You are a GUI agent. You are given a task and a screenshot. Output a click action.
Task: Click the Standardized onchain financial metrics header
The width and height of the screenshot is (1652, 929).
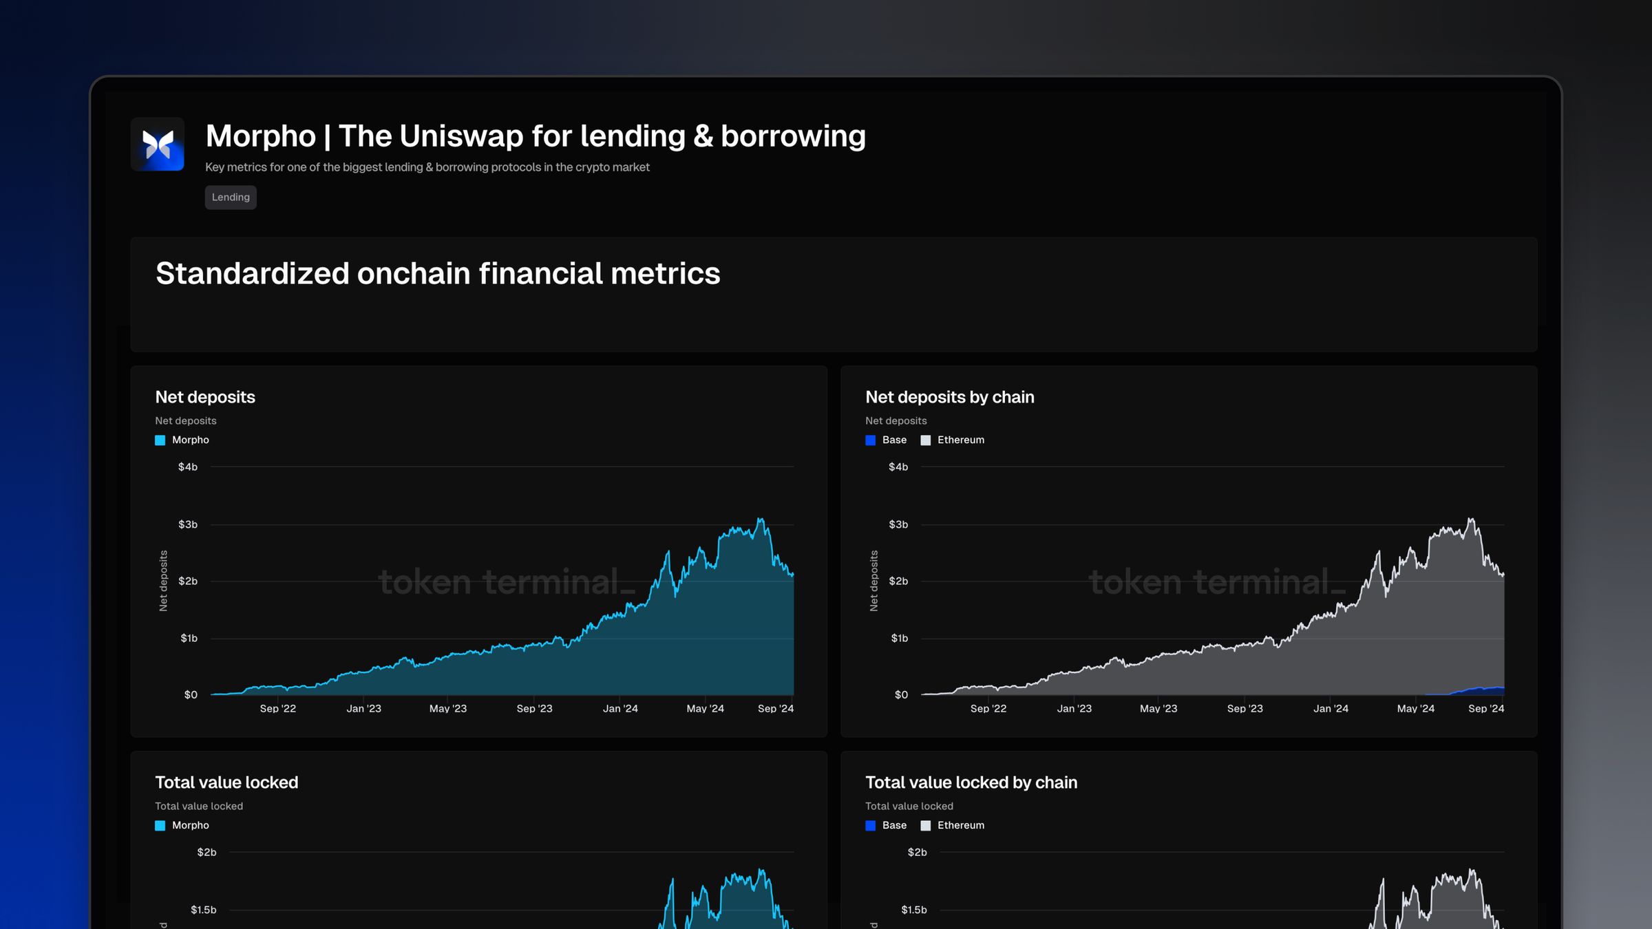tap(438, 274)
